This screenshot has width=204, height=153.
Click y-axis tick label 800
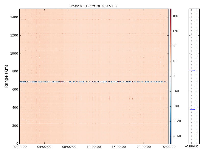click(x=15, y=72)
